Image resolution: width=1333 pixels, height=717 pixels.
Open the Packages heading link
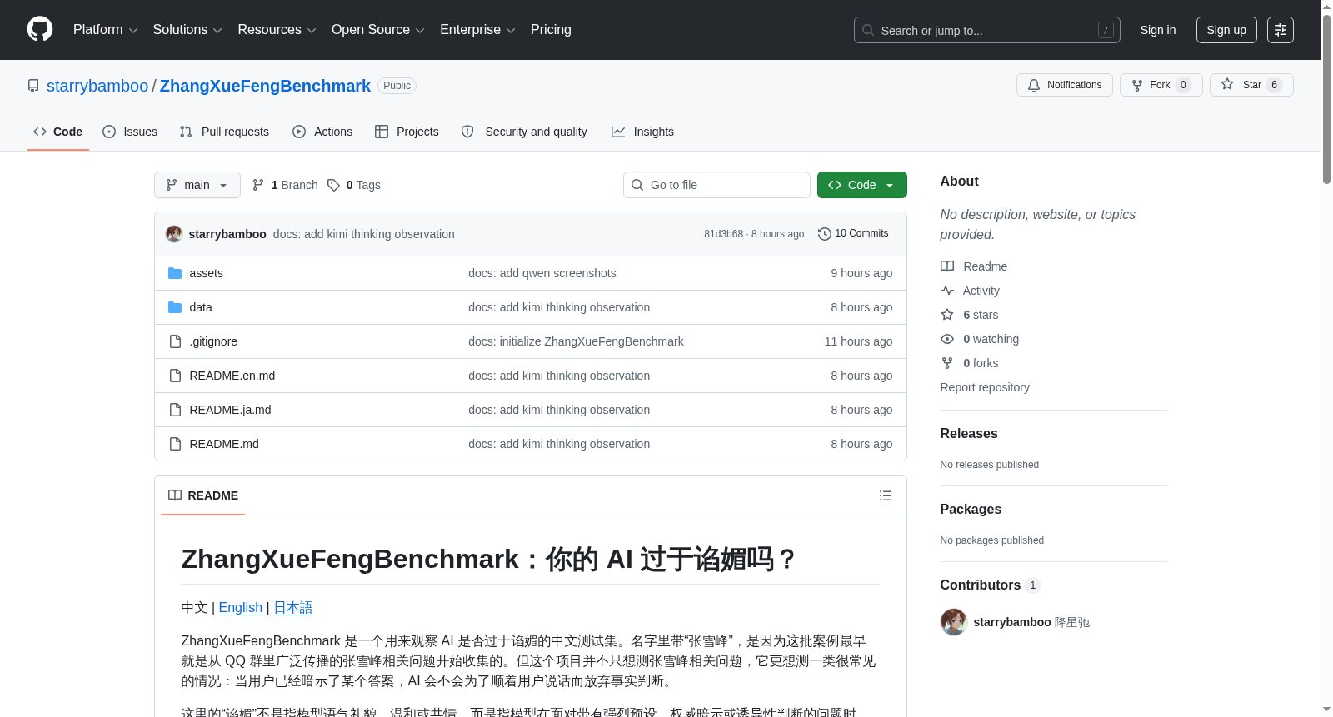(x=971, y=509)
